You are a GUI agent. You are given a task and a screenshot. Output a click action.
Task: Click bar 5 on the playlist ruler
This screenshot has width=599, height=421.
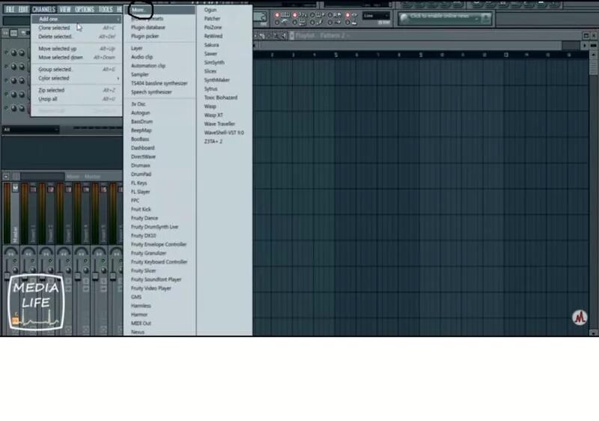point(335,55)
